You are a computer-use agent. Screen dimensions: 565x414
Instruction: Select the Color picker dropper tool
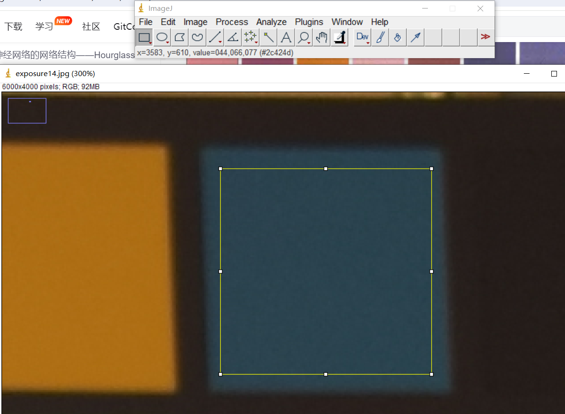[x=339, y=37]
